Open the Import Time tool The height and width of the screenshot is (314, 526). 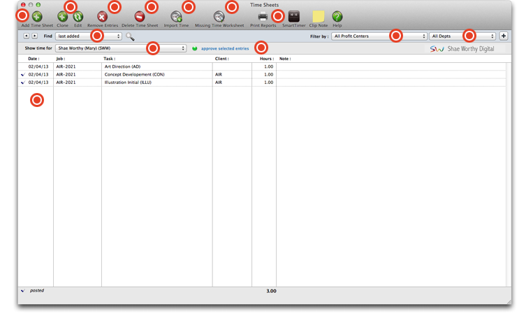point(176,16)
